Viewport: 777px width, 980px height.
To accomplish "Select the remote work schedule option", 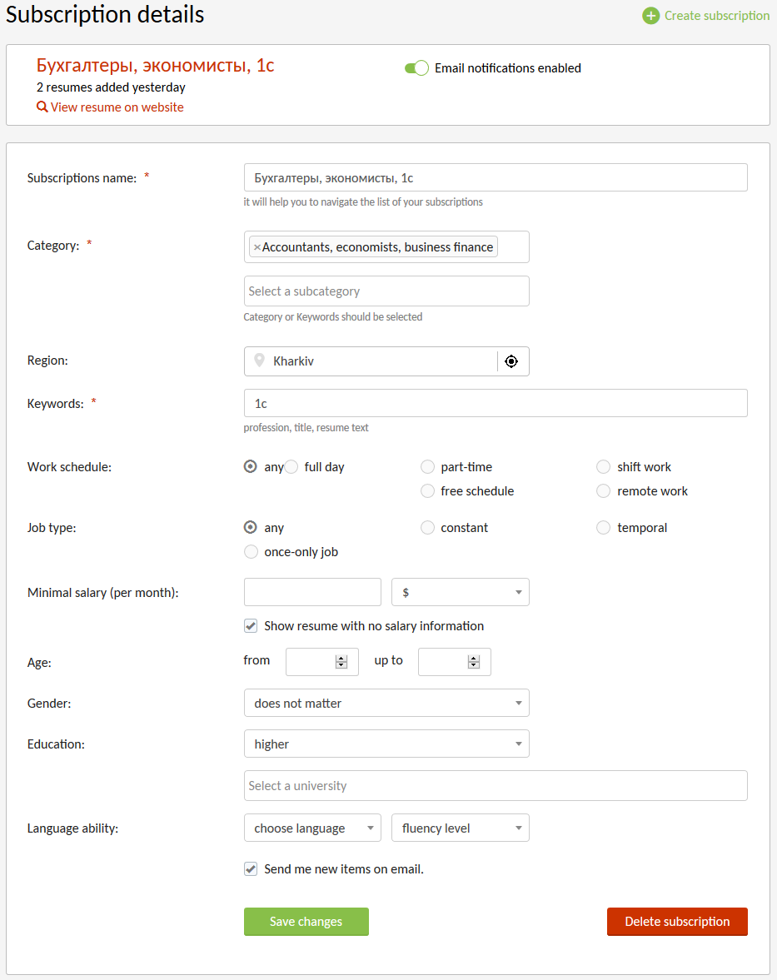I will (604, 491).
